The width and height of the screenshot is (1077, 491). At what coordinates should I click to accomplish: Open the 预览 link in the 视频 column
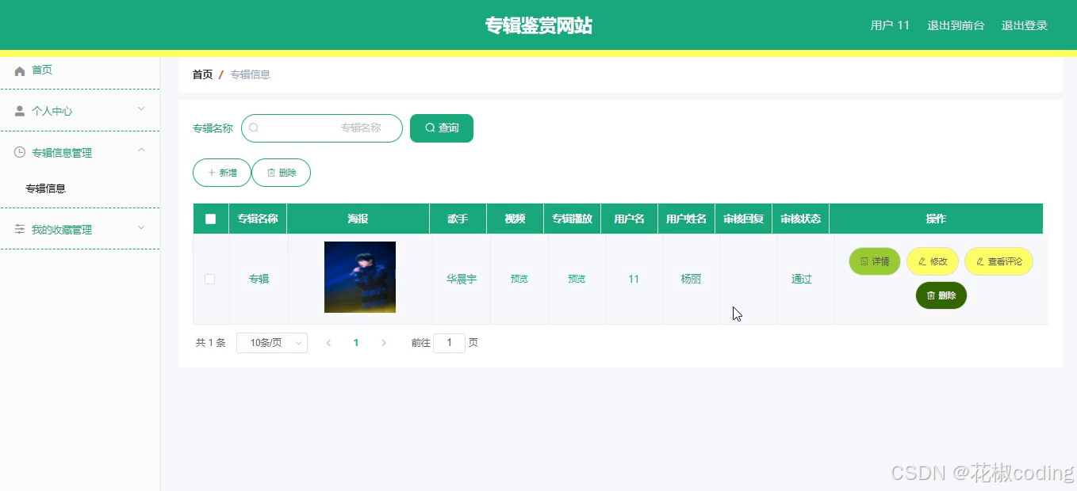(x=518, y=279)
